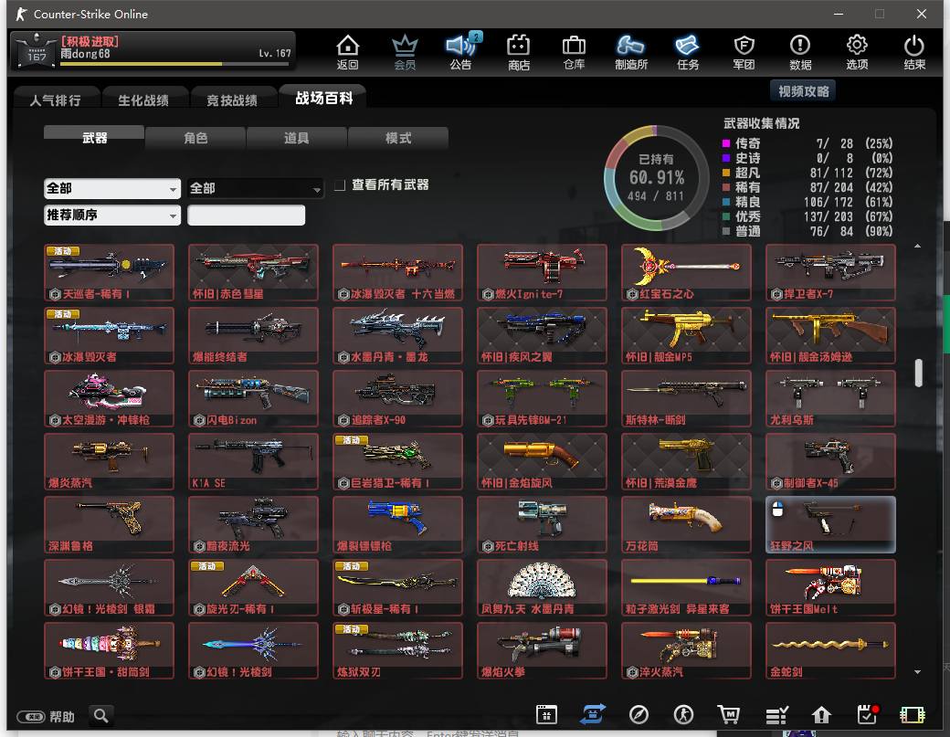
Task: Click the 超凡 orange legend swatch
Action: click(726, 173)
